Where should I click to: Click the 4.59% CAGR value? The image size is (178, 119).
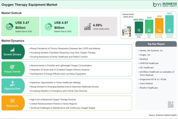pyautogui.click(x=98, y=25)
